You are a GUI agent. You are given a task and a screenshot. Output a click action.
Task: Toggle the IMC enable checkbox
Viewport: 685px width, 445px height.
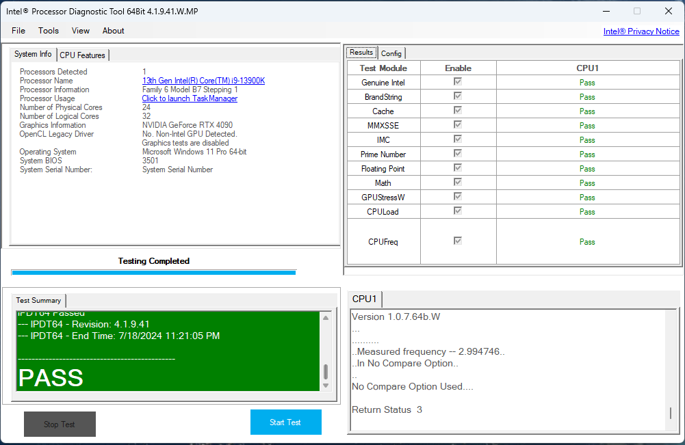pyautogui.click(x=458, y=139)
